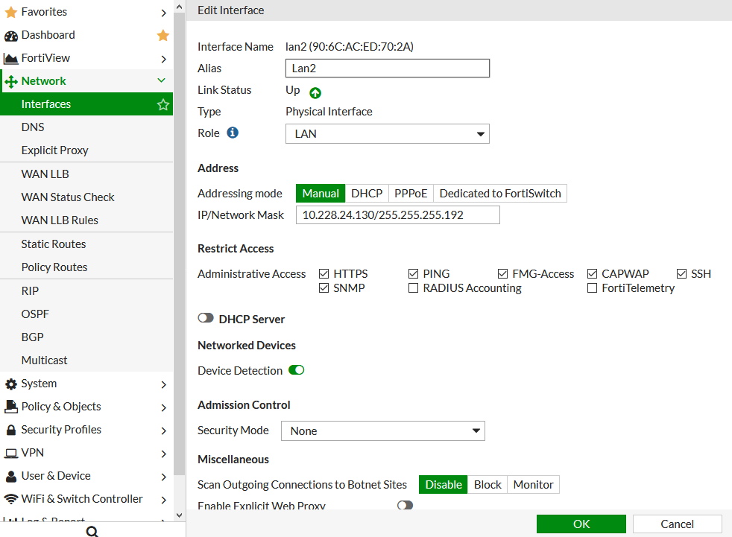Expand the Favorites chevron
This screenshot has height=537, width=732.
163,13
